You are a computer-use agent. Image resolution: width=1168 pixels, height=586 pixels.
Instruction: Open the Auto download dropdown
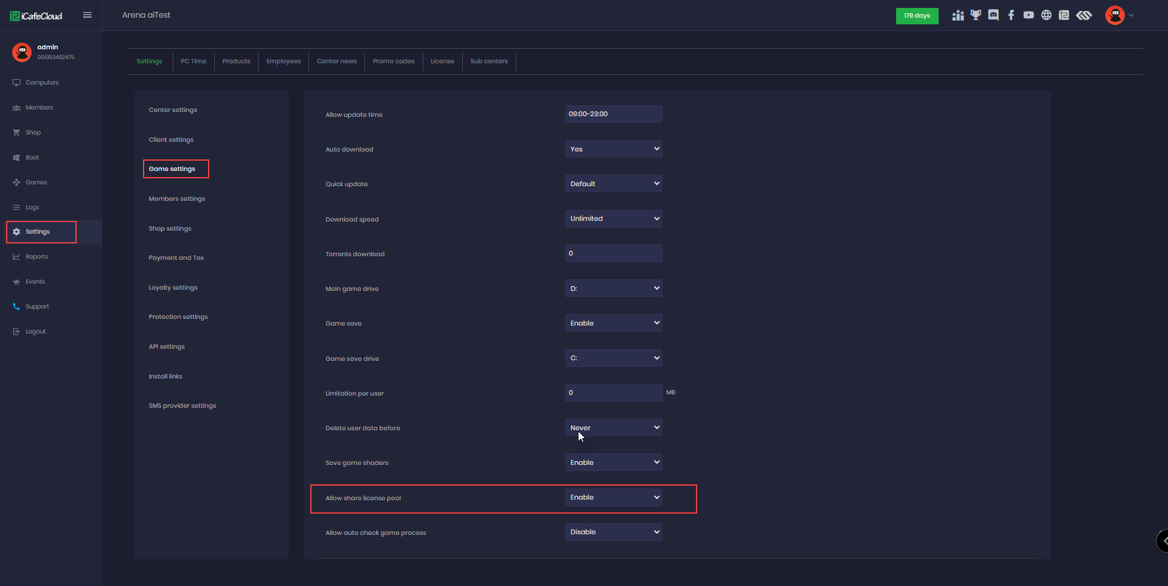pyautogui.click(x=613, y=149)
